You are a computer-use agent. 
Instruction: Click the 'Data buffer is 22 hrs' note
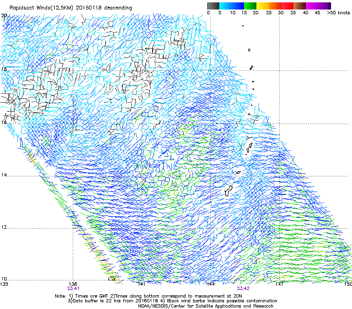click(113, 301)
